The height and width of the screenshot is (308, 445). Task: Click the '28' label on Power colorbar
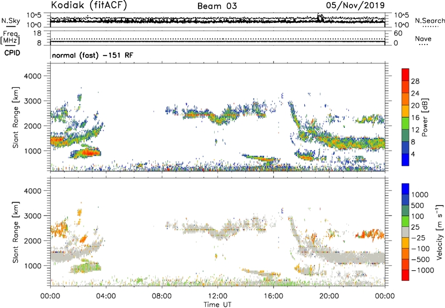pos(415,81)
